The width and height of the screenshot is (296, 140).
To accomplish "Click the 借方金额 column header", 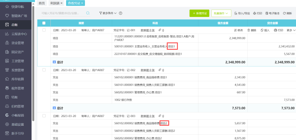I will tap(223, 23).
